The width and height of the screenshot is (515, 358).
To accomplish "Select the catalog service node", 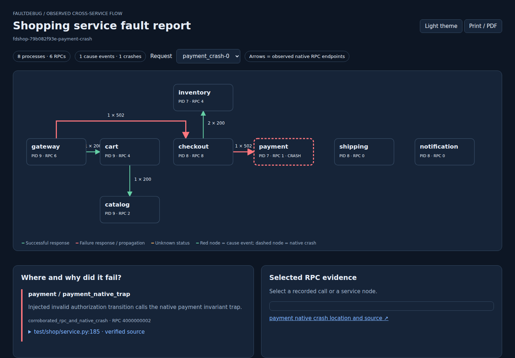I will (x=130, y=209).
